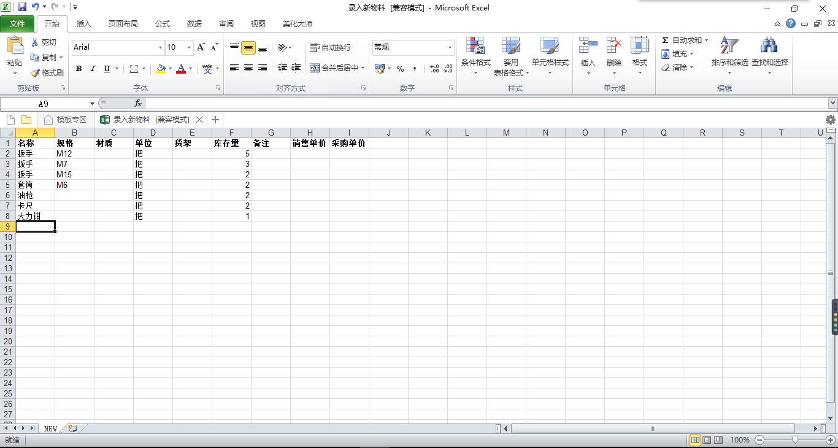This screenshot has height=448, width=838.
Task: Click the Save icon in quick access toolbar
Action: (x=22, y=7)
